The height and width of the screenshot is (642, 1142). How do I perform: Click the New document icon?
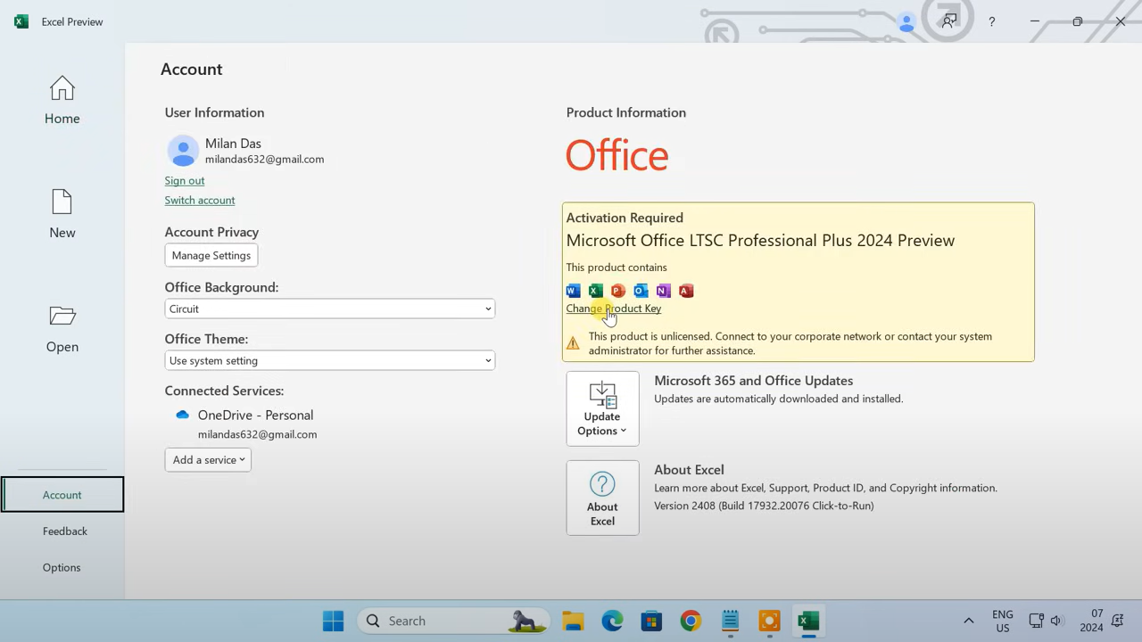62,202
